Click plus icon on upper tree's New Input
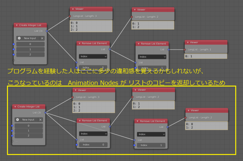This screenshot has width=243, height=161. tap(19, 38)
